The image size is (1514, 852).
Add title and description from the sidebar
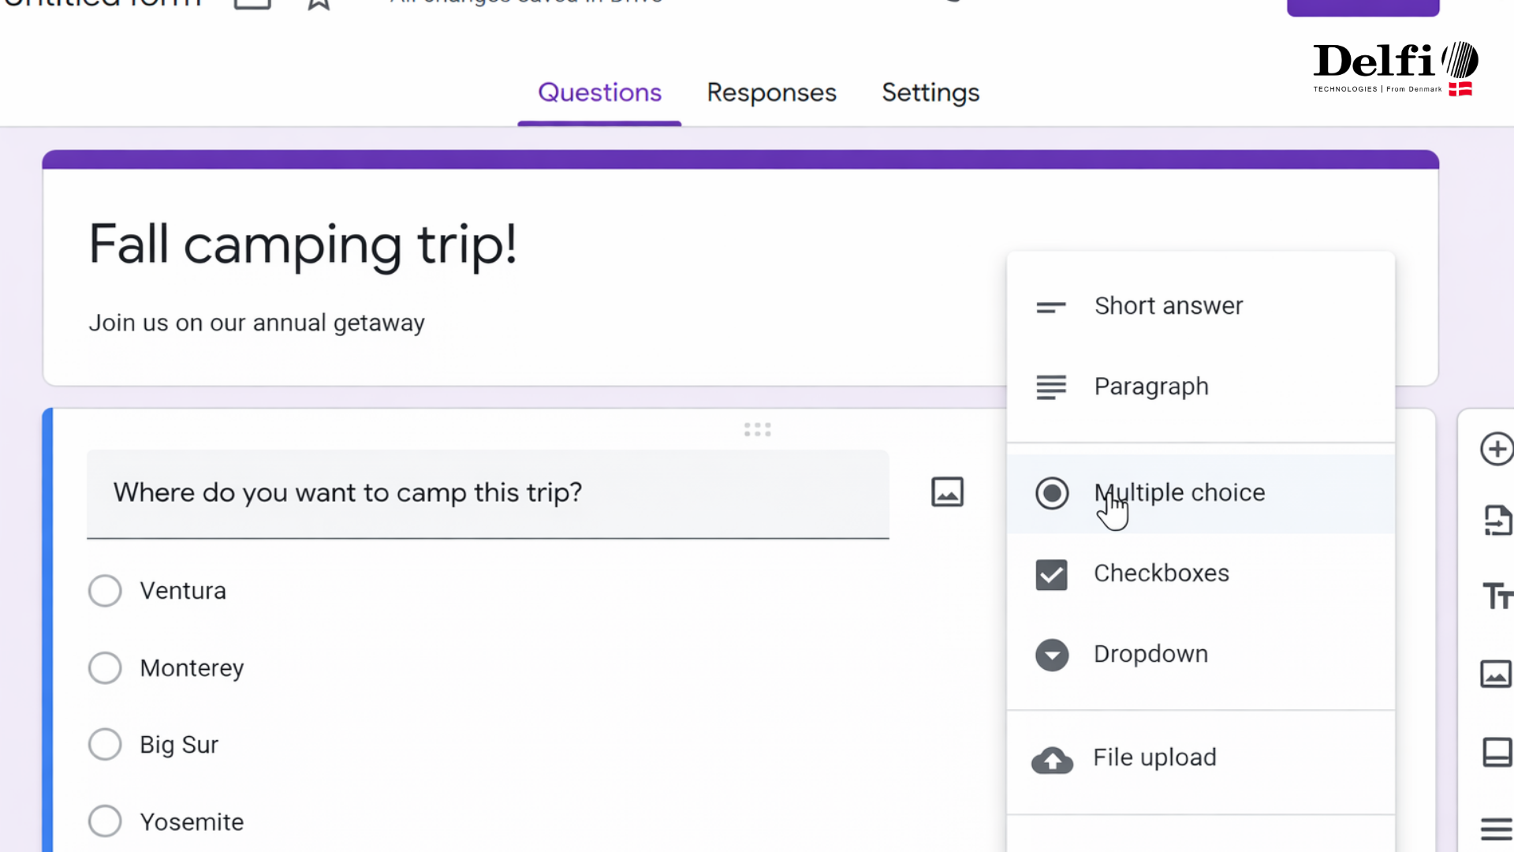(1496, 596)
